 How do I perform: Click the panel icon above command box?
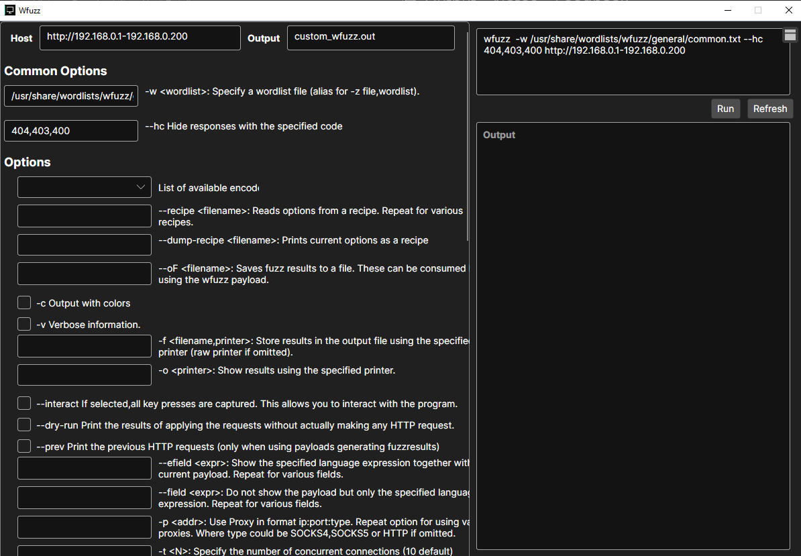(790, 35)
